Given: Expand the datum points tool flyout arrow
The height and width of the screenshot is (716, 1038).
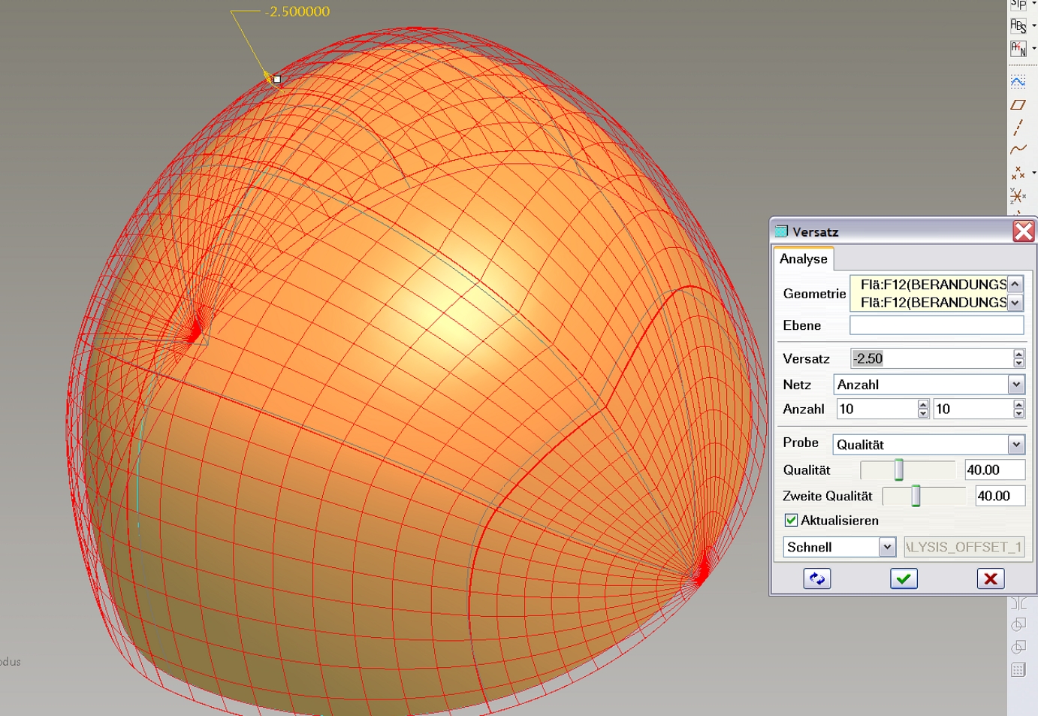Looking at the screenshot, I should point(1034,173).
